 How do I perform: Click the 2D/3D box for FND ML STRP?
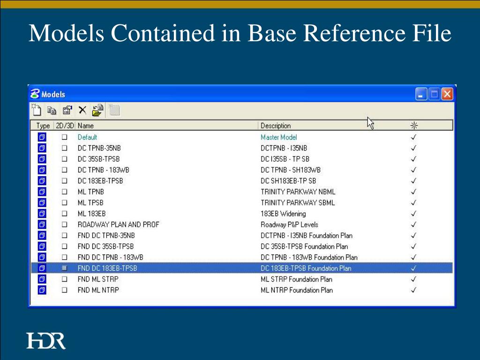coord(64,279)
